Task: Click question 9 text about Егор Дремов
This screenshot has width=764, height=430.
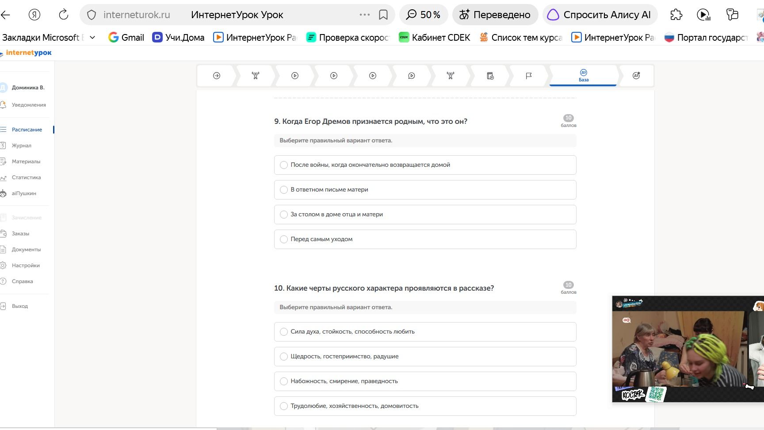Action: pyautogui.click(x=371, y=121)
